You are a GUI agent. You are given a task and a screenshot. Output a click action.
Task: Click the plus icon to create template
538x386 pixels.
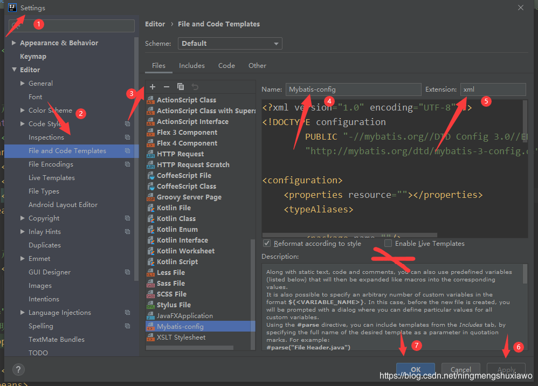point(153,87)
